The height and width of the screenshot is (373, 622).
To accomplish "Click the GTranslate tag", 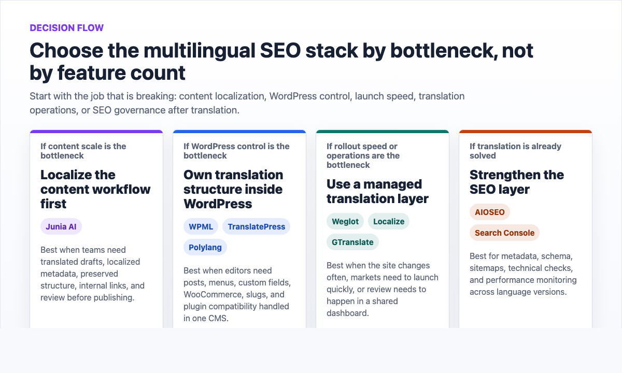I will click(353, 242).
